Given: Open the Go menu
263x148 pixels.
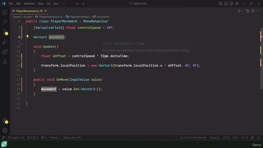Looking at the screenshot, I should point(48,4).
